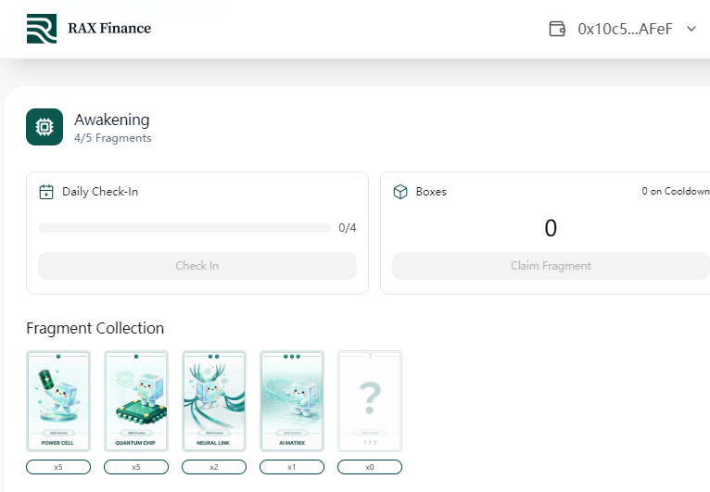Click the Awakening chip icon

pos(44,127)
